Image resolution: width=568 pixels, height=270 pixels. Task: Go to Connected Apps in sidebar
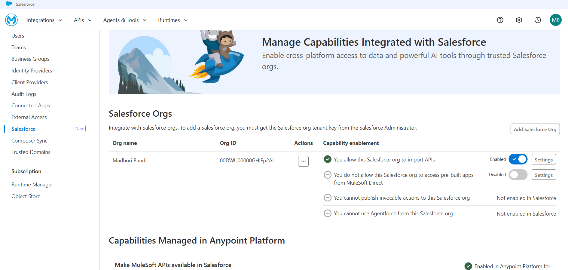31,106
